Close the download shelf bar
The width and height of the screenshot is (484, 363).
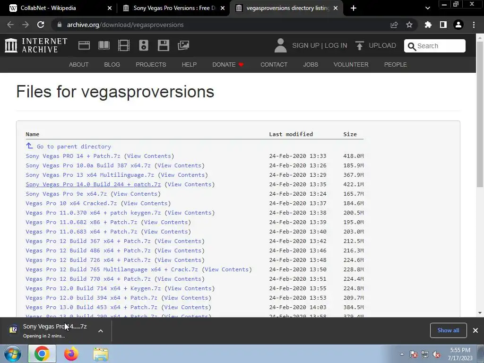[475, 330]
